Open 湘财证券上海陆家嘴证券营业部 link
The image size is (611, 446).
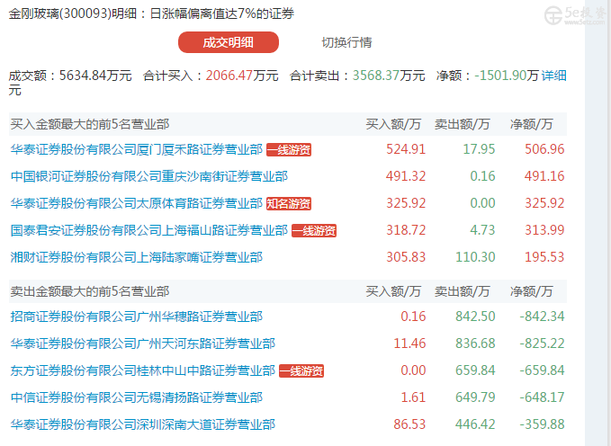[137, 257]
